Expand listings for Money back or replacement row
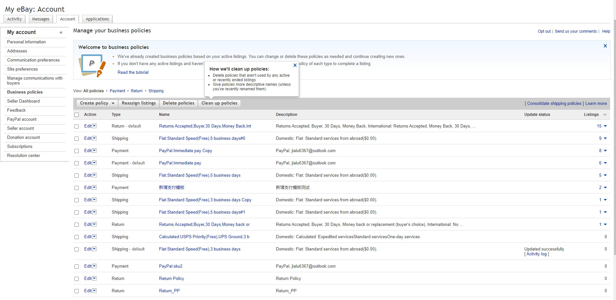This screenshot has height=300, width=616. coord(605,225)
